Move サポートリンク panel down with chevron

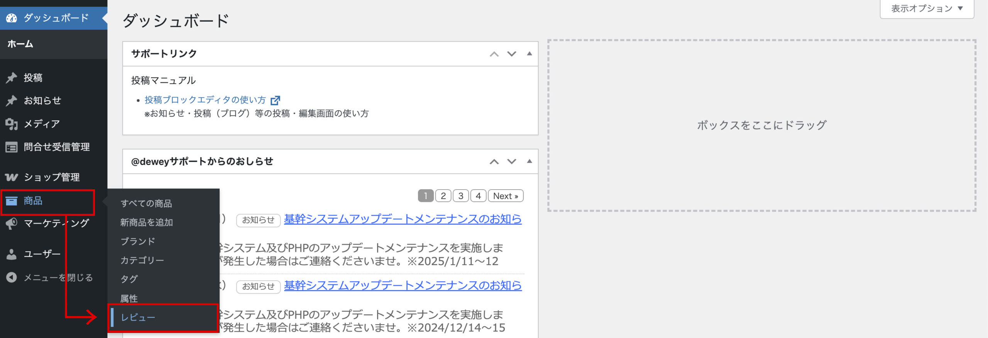(x=512, y=54)
